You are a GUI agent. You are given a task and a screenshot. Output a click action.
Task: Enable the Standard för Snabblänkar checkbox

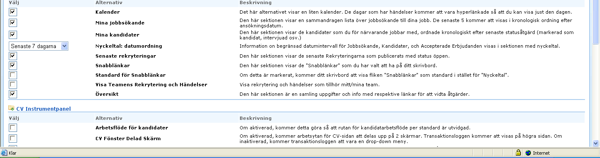pyautogui.click(x=13, y=75)
